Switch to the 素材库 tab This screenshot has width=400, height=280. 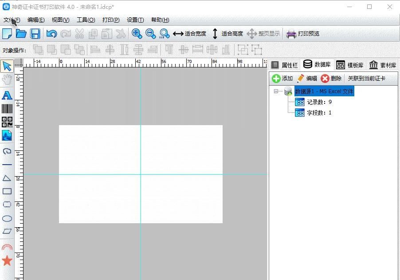click(383, 65)
